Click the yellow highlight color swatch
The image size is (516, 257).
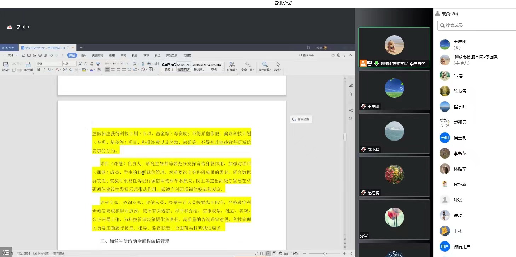(84, 70)
